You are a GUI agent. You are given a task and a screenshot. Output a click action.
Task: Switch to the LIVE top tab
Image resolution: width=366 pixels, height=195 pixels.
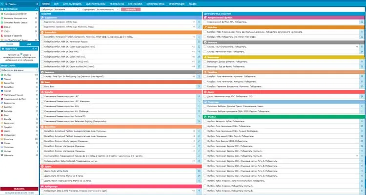(x=56, y=4)
